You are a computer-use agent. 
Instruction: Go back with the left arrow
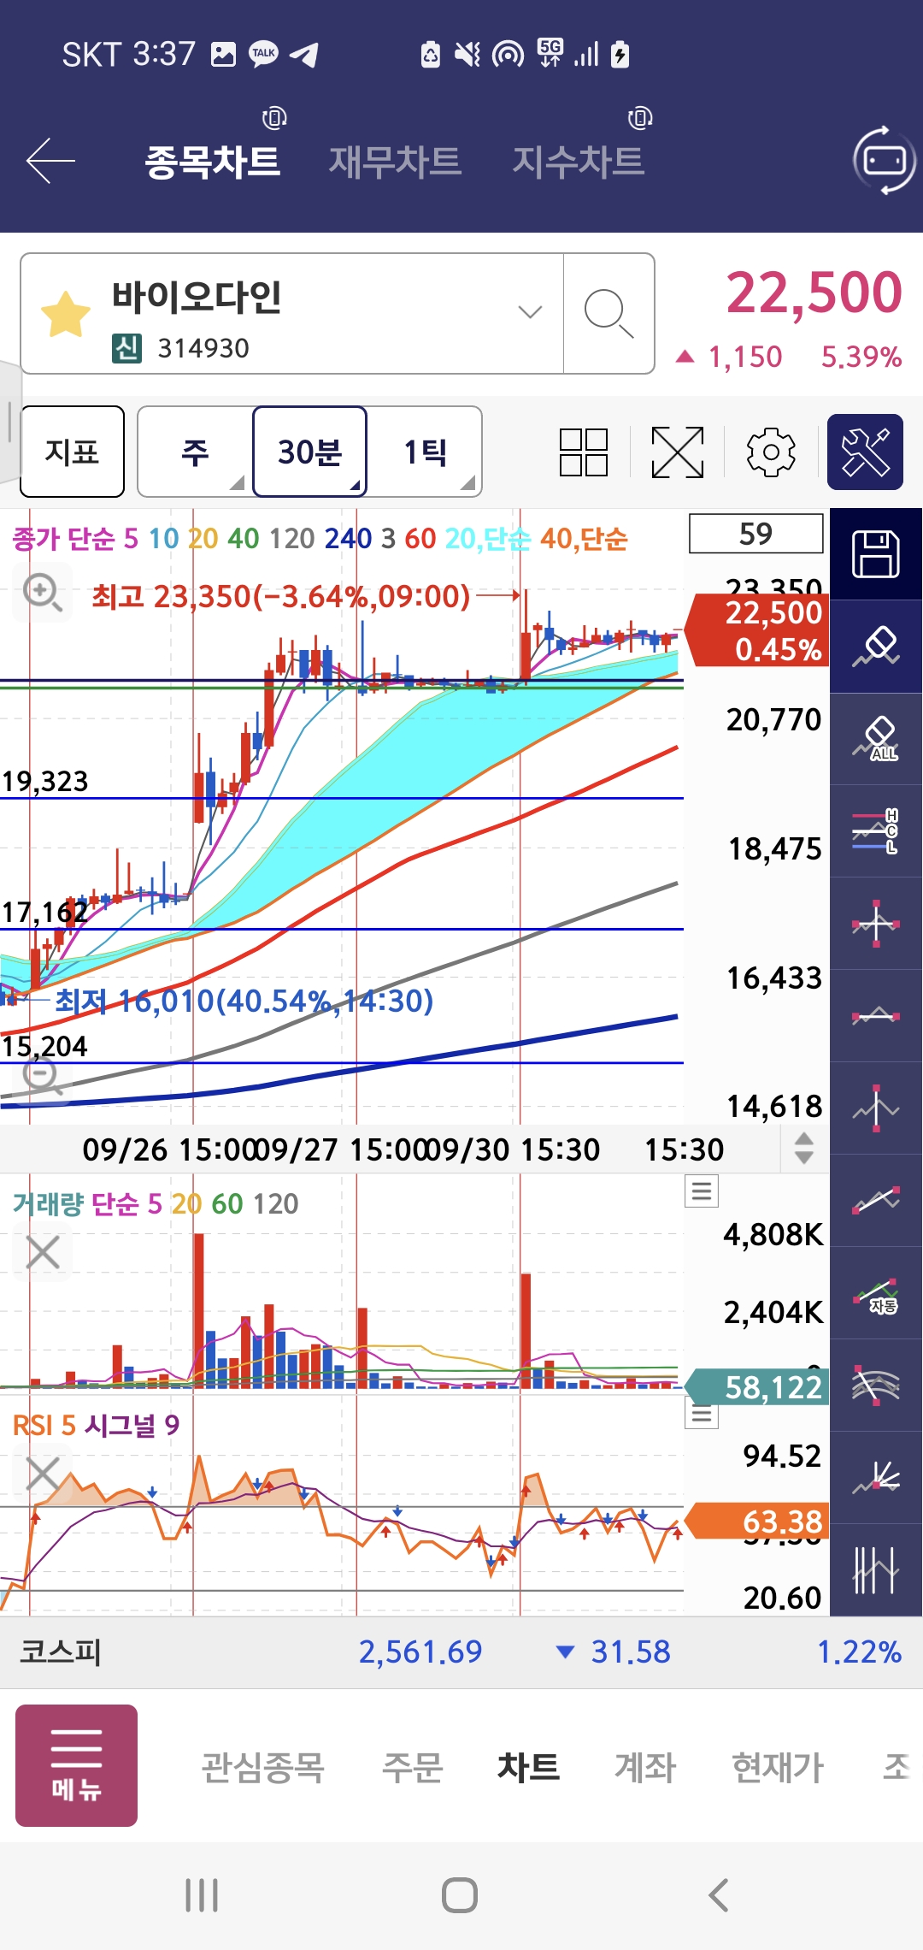click(51, 160)
